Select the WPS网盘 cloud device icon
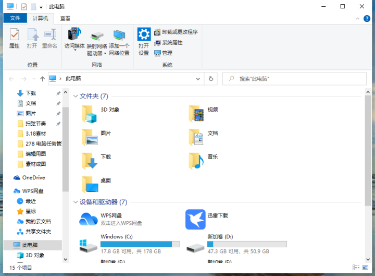Viewport: 375px width, 276px height. (88, 219)
